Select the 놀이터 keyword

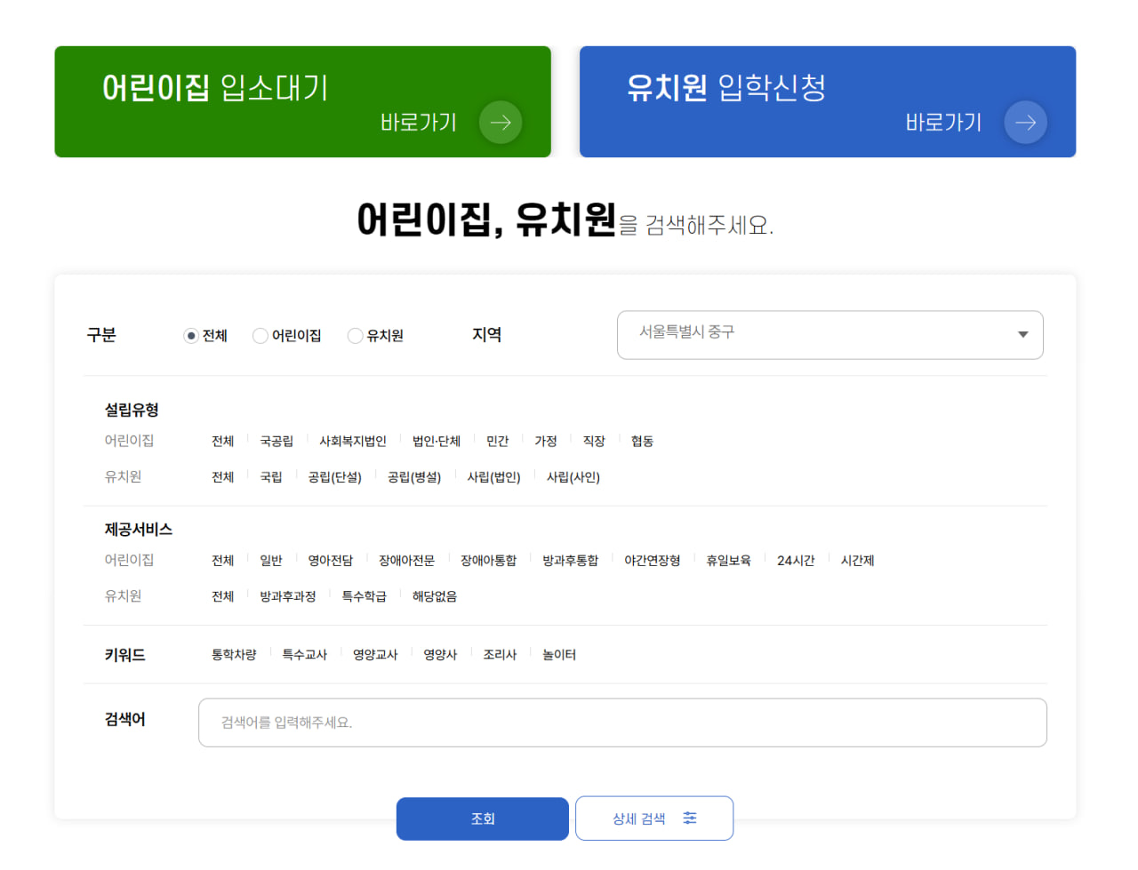560,654
